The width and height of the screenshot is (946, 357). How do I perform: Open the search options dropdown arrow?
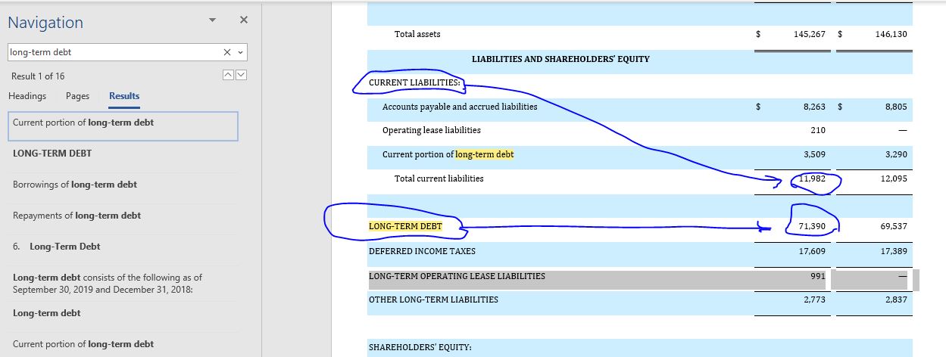[240, 52]
